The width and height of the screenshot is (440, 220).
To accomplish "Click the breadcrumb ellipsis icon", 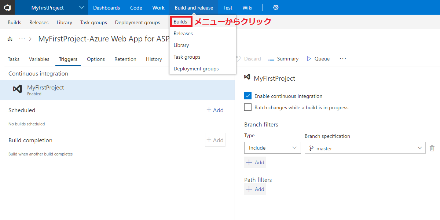I will 22,39.
